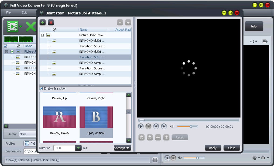Toggle the select-all checkbox in main window list header
The height and width of the screenshot is (167, 275).
click(x=5, y=46)
